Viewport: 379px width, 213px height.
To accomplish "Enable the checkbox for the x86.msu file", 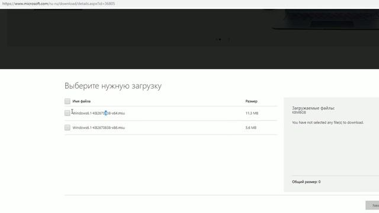I will click(x=68, y=128).
